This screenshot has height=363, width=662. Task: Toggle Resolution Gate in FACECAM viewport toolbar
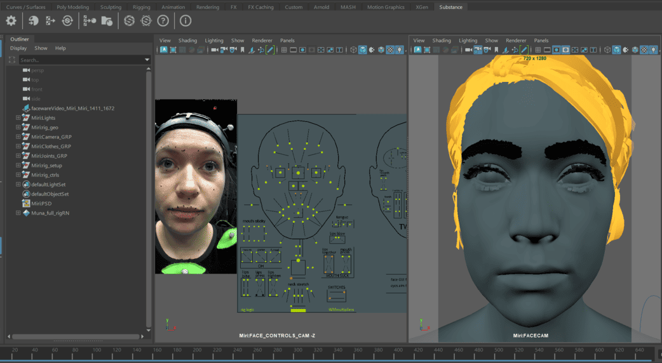pos(557,49)
